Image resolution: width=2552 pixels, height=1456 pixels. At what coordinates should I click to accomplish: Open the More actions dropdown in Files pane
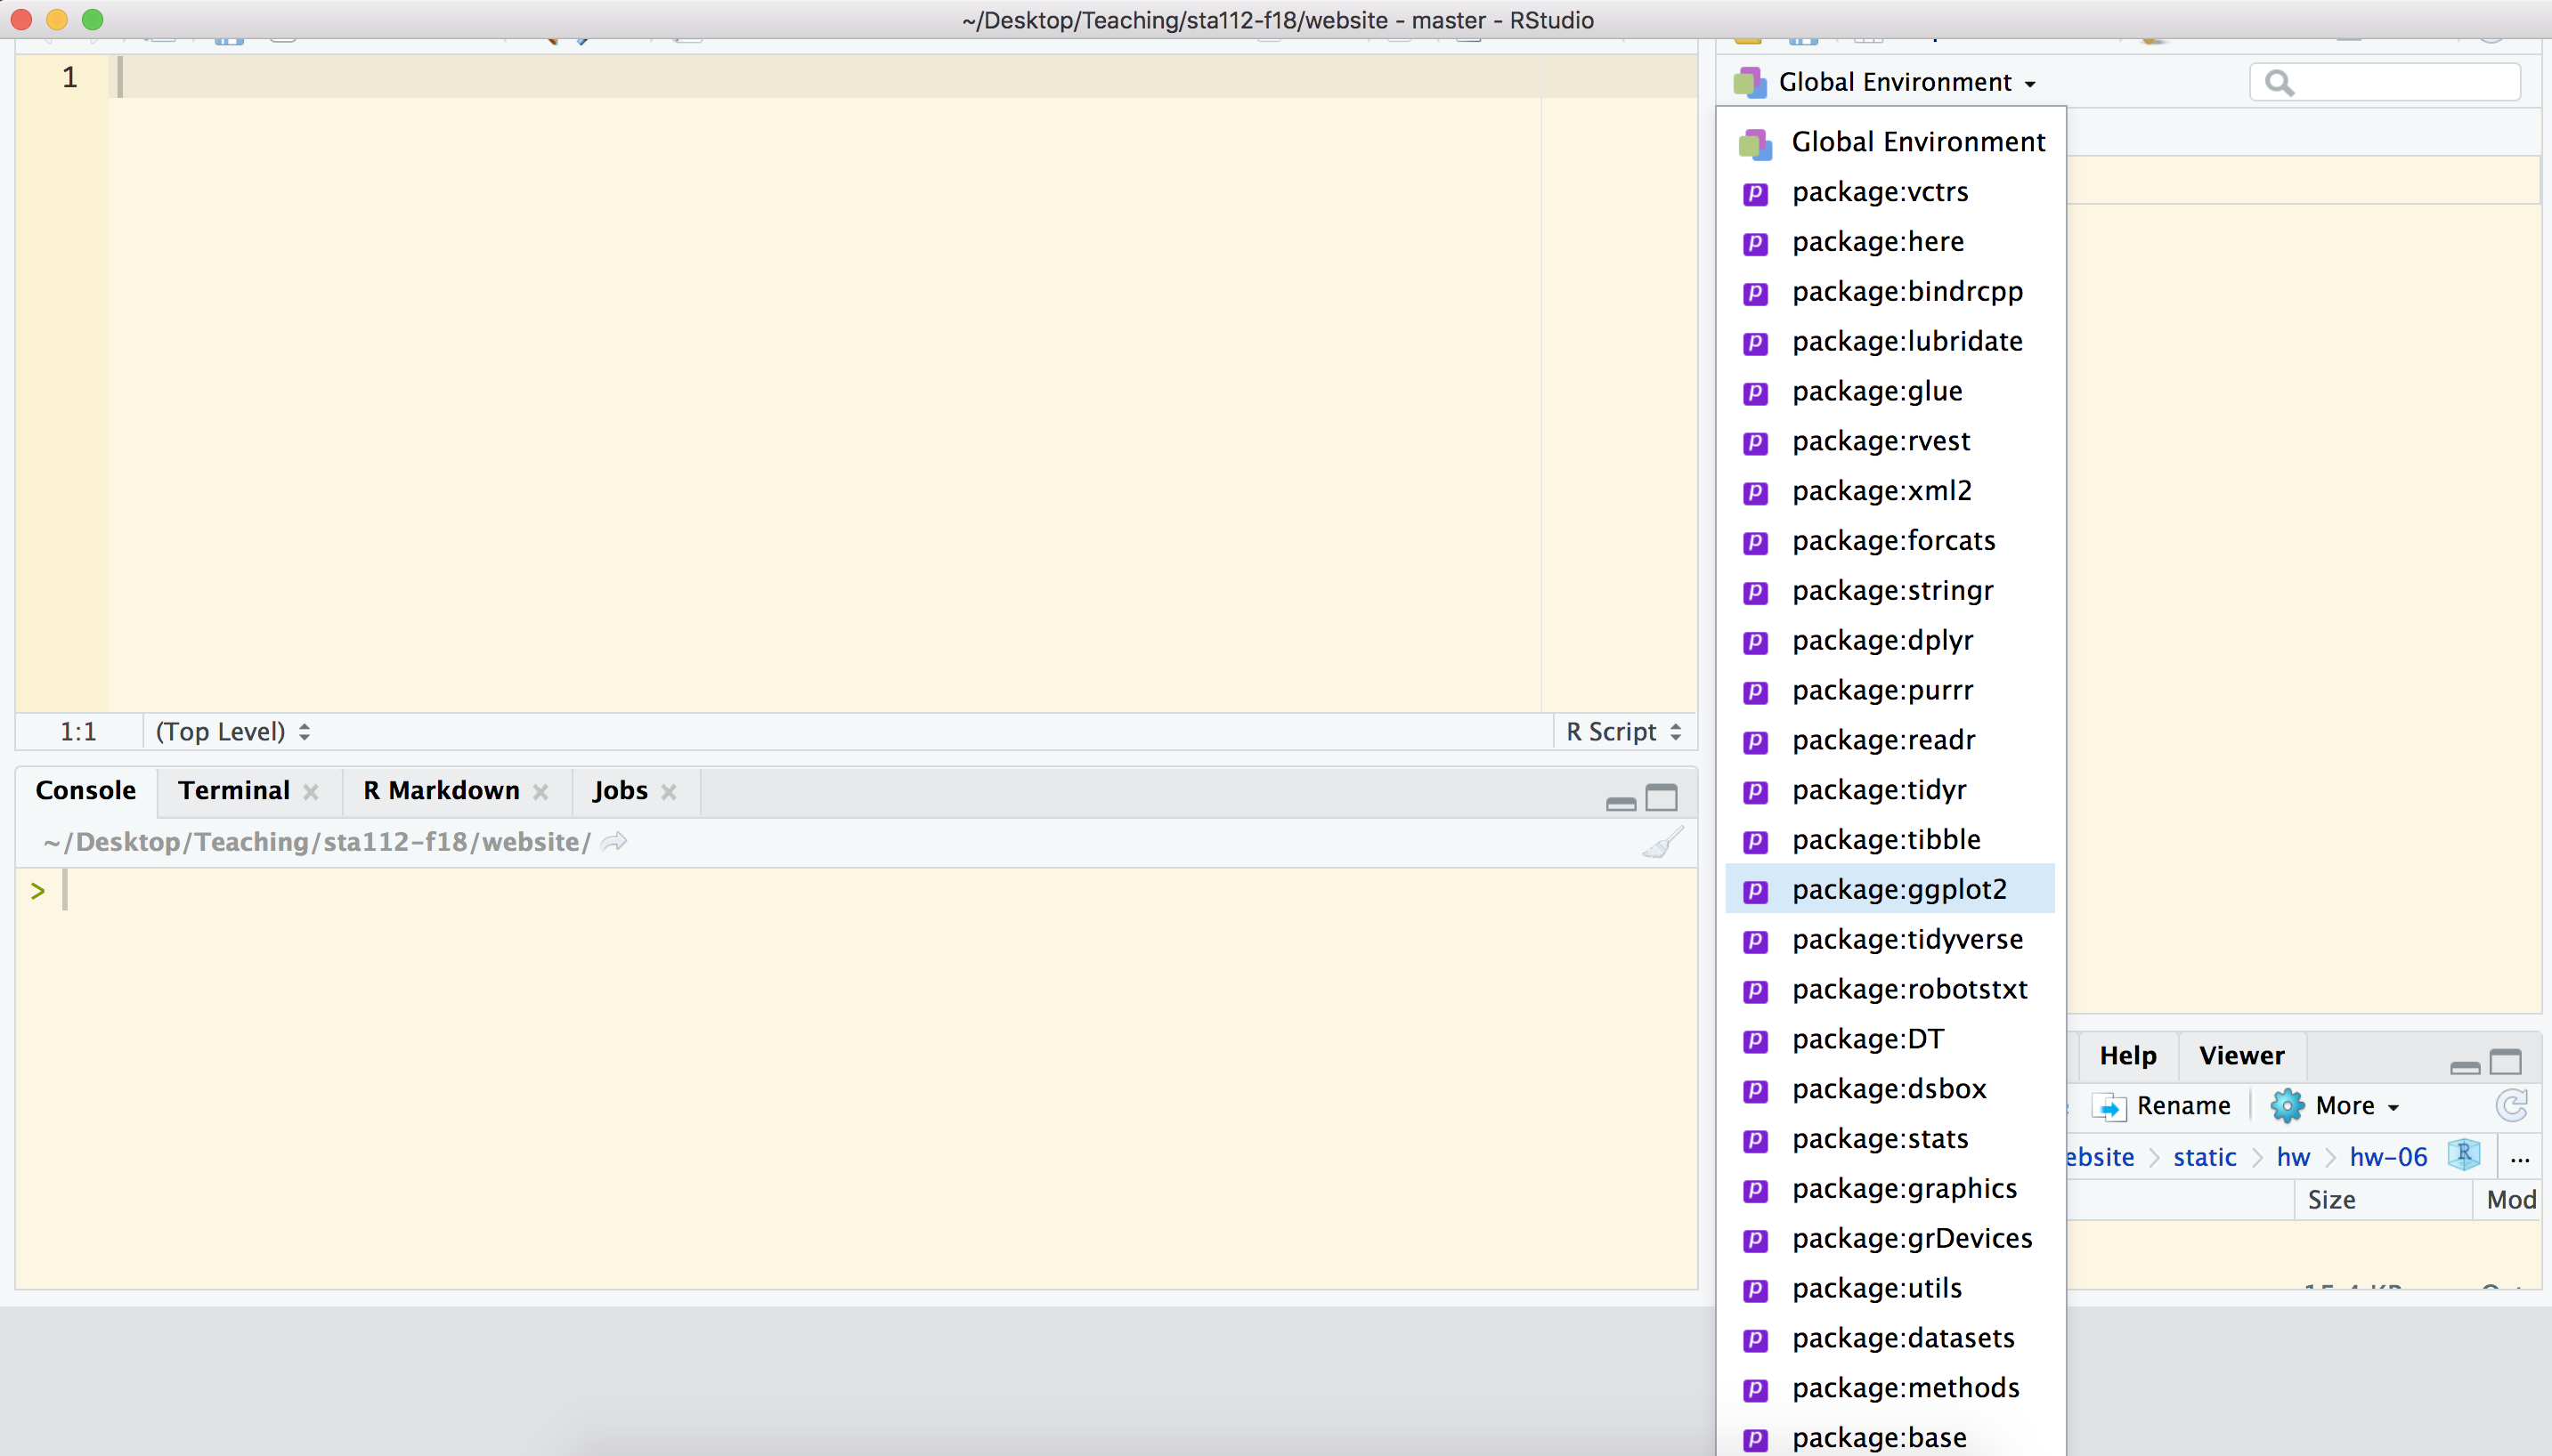tap(2338, 1105)
